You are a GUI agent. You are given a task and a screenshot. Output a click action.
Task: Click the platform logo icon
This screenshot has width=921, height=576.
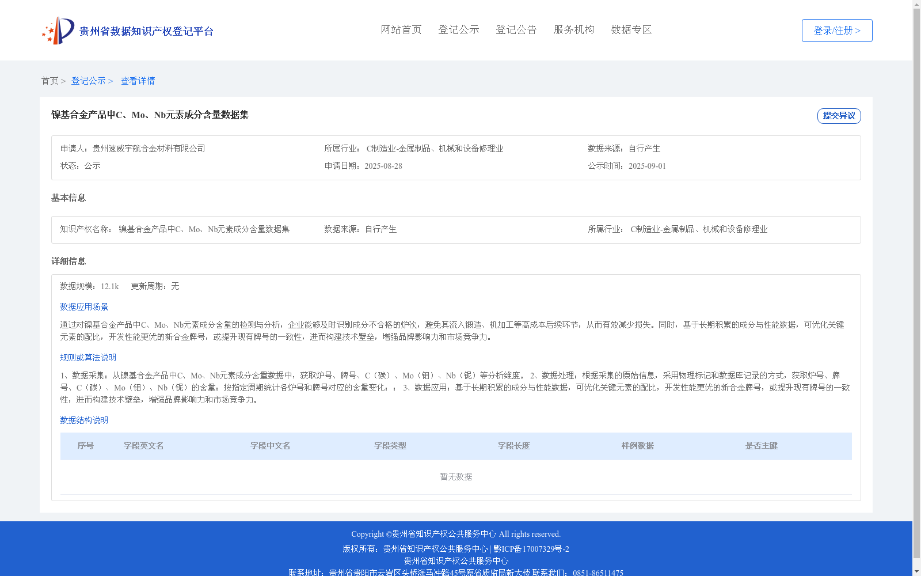click(x=58, y=31)
